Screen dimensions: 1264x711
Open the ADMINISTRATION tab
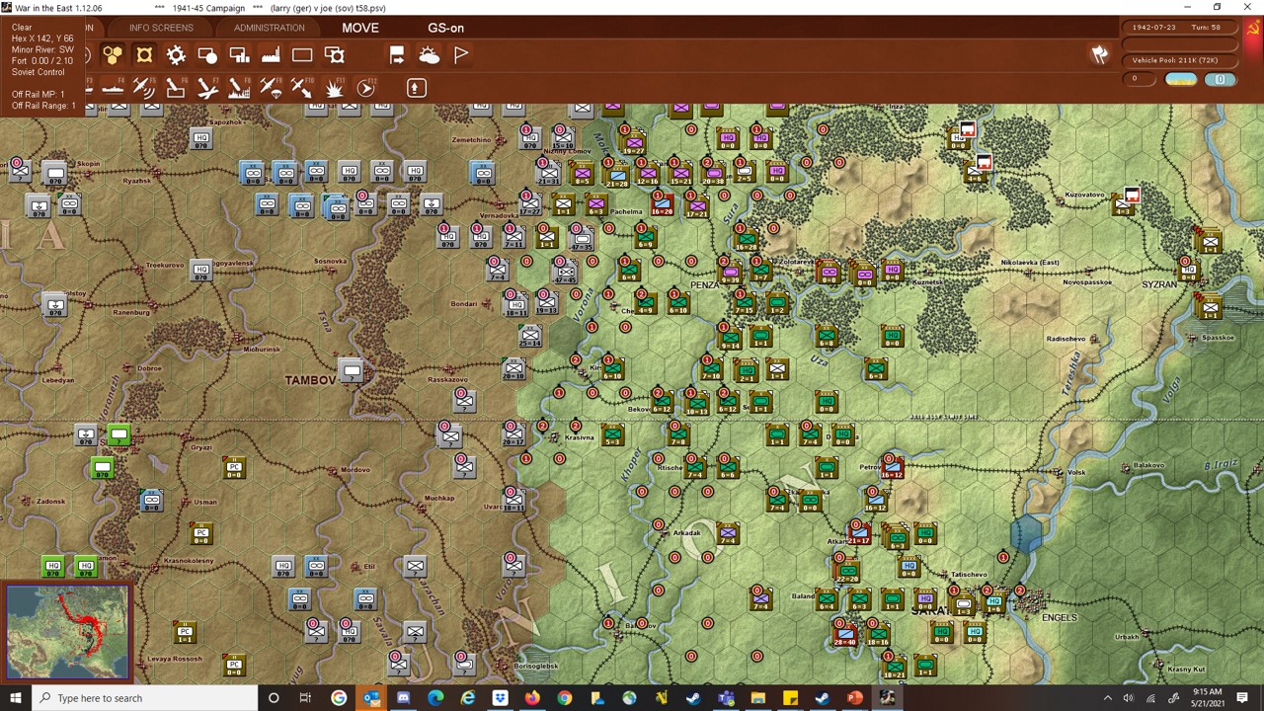pos(269,28)
